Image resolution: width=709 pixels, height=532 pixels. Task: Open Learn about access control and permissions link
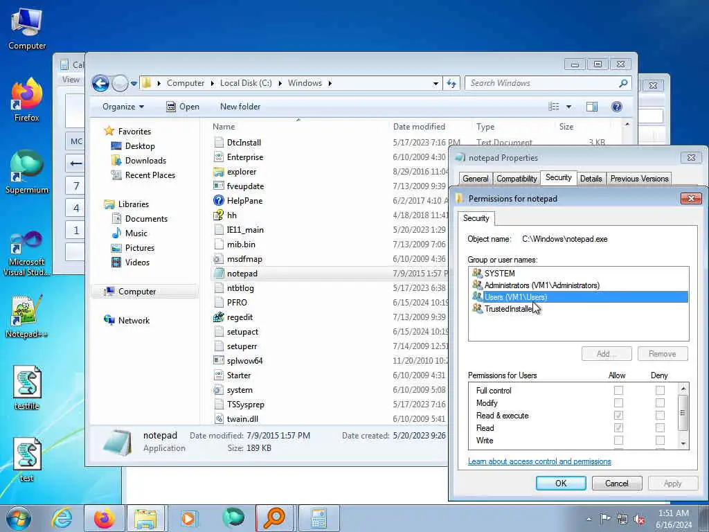pos(539,461)
